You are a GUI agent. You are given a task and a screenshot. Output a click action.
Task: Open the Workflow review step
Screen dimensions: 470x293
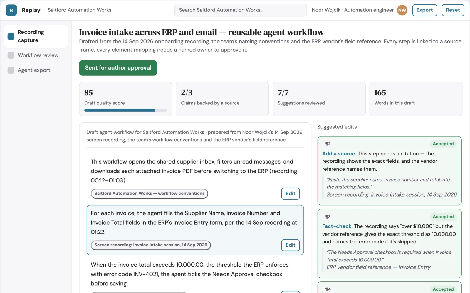(36, 55)
